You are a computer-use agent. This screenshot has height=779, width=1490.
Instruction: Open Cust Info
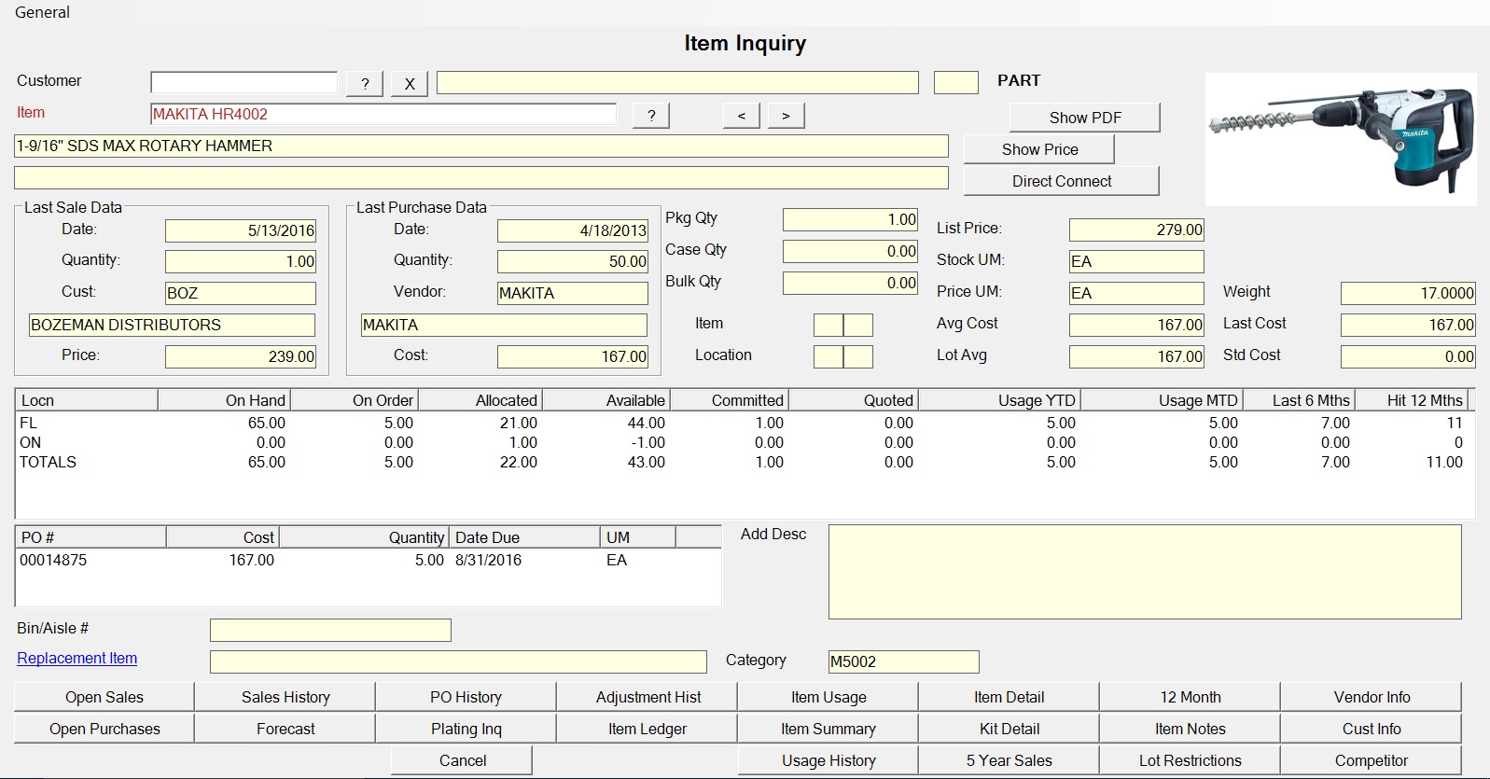tap(1372, 729)
